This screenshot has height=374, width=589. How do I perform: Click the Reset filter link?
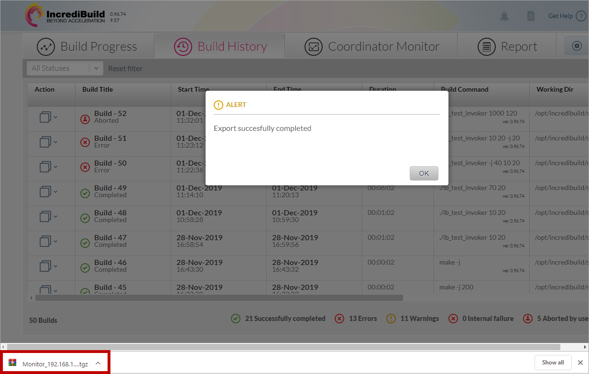[125, 69]
